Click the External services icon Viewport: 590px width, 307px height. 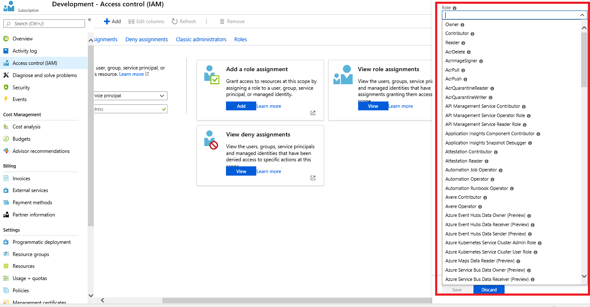coord(6,190)
